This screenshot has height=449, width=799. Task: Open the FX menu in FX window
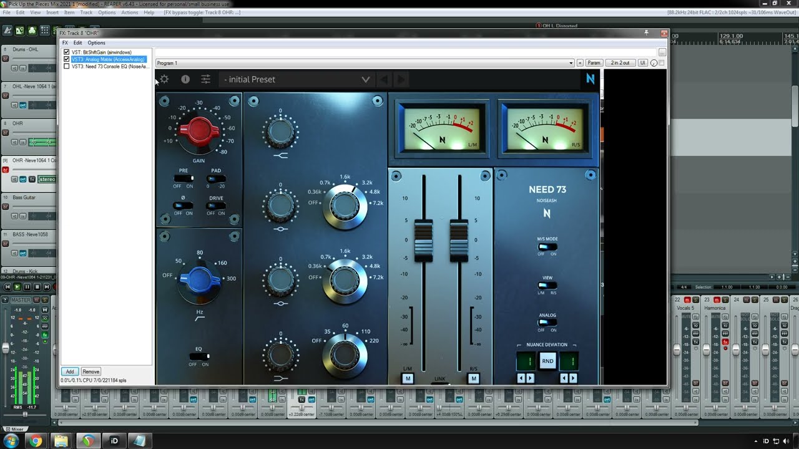coord(65,43)
